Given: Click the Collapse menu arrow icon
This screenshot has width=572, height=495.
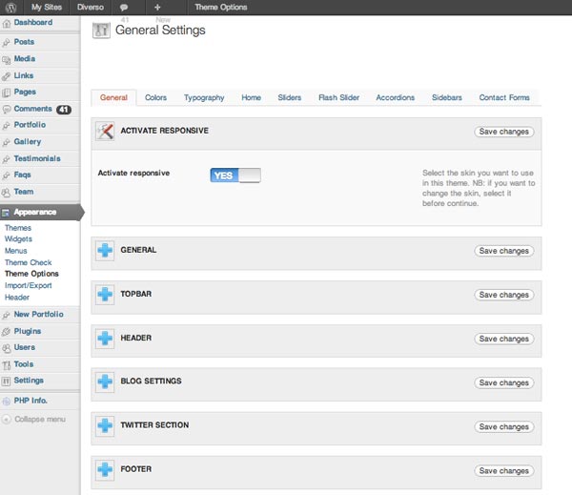Looking at the screenshot, I should click(7, 419).
